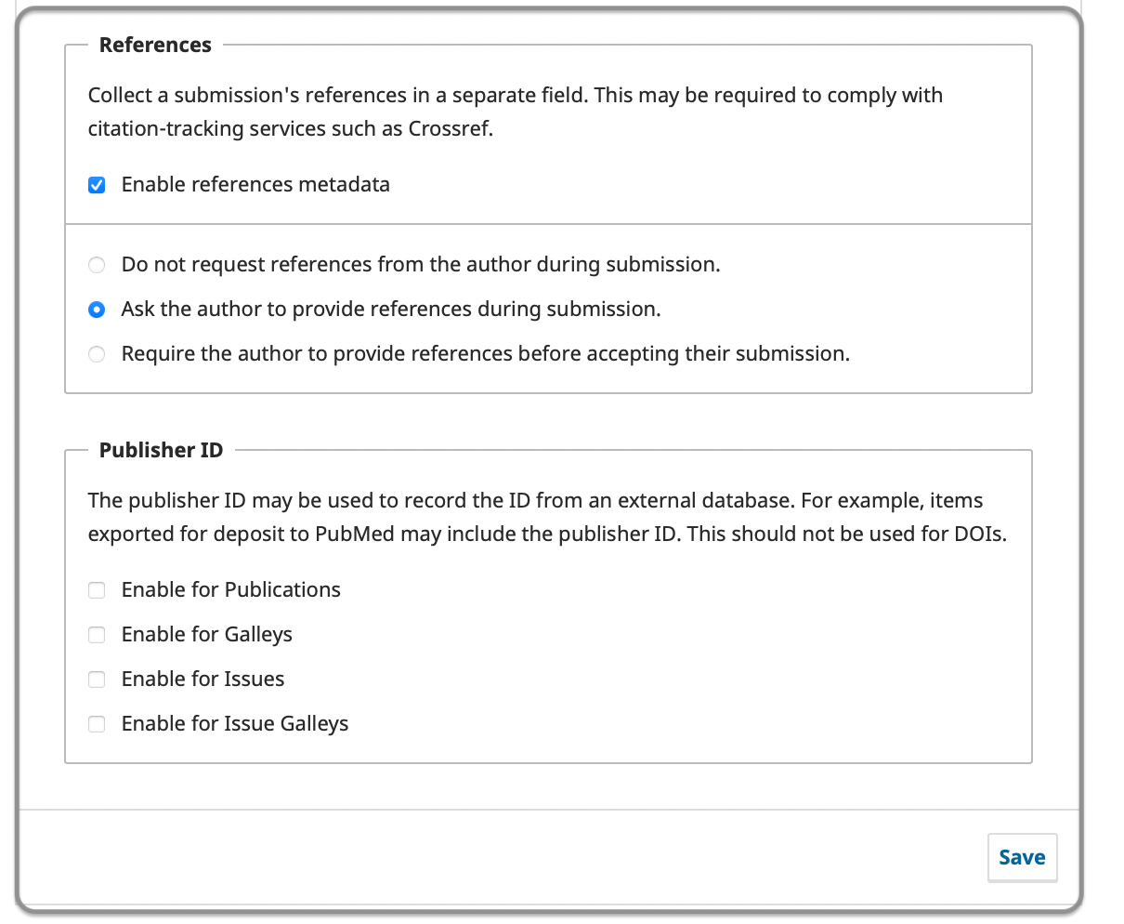Click the "Enable for Galleys" label text
Screen dimensions: 1124x924
tap(206, 634)
